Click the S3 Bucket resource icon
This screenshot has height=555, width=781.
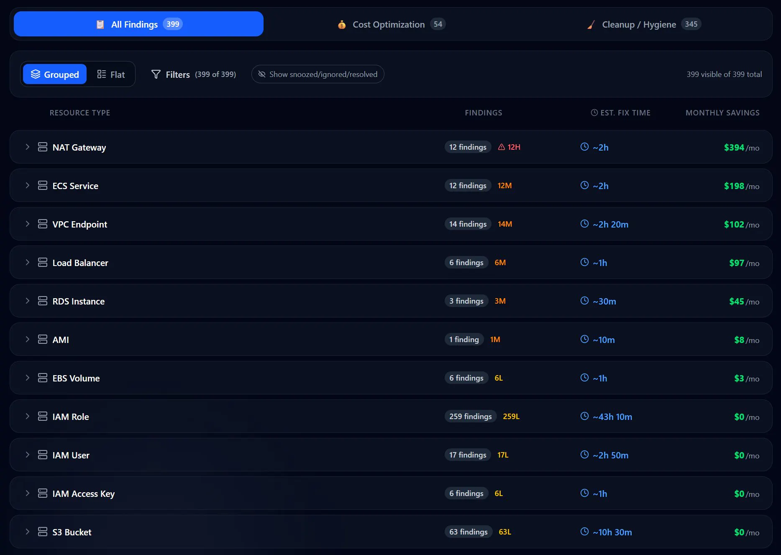point(43,532)
